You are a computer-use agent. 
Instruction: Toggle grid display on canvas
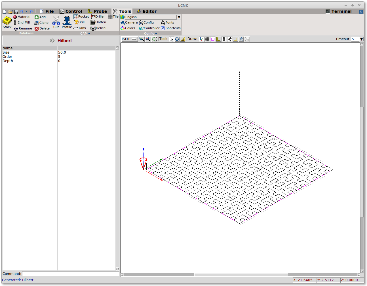pyautogui.click(x=207, y=39)
